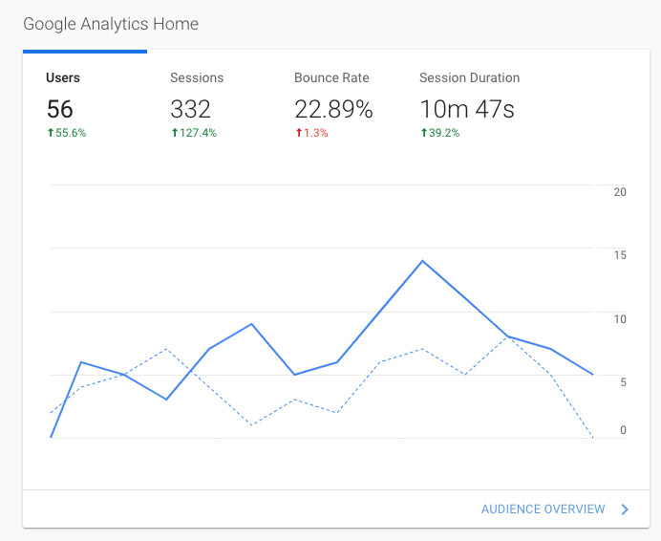Click the 22.89% bounce rate value
Screen dimensions: 661x541
(x=333, y=109)
